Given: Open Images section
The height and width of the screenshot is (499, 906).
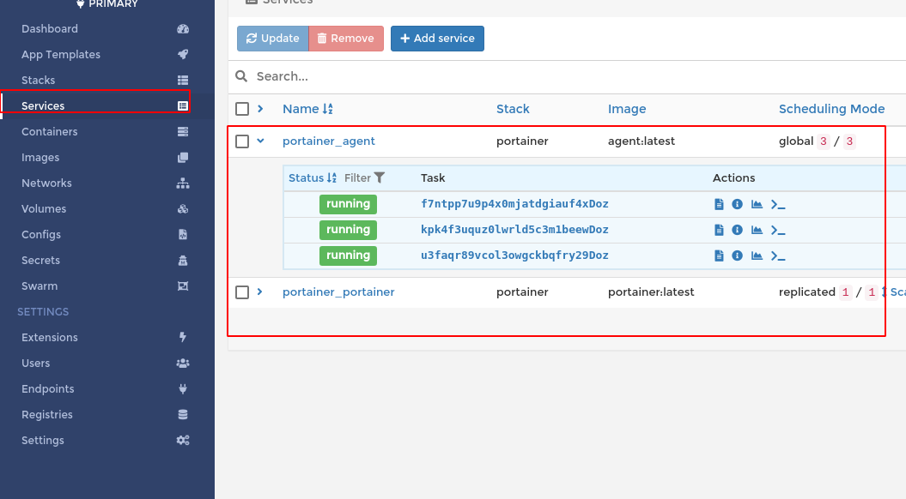Looking at the screenshot, I should pos(40,158).
